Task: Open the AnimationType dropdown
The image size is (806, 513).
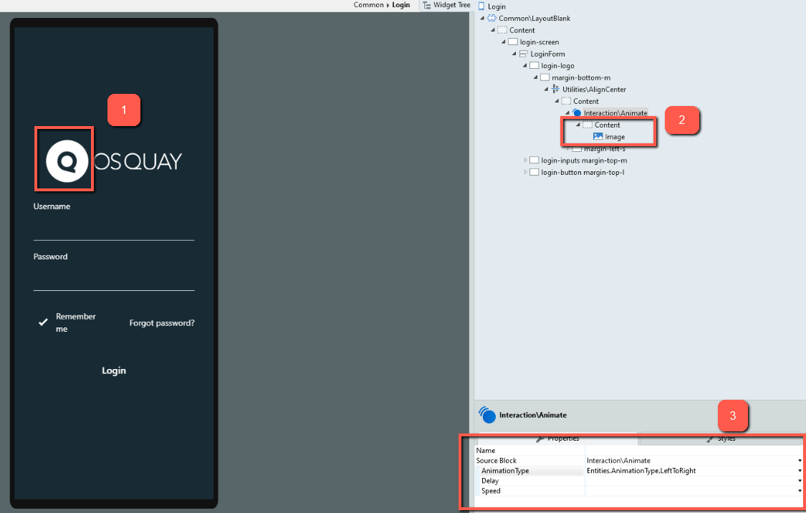Action: coord(800,471)
